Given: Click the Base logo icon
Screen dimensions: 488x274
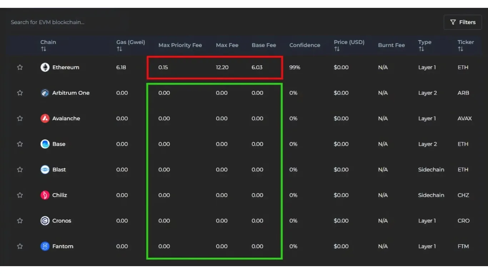Looking at the screenshot, I should click(45, 144).
